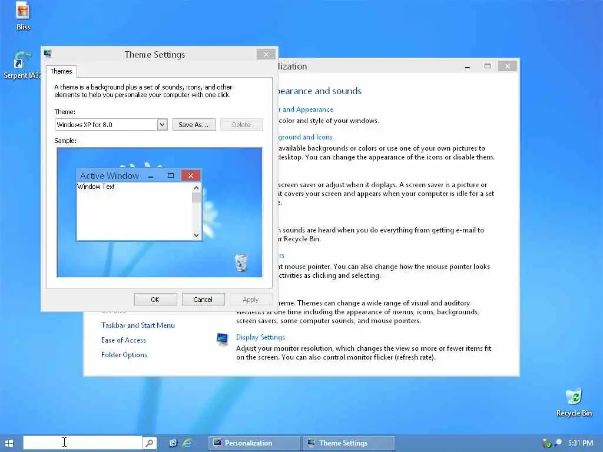Click the system tray notification icon beside the clock

(558, 443)
